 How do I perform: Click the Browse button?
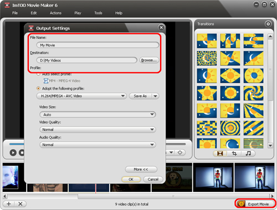tap(149, 60)
